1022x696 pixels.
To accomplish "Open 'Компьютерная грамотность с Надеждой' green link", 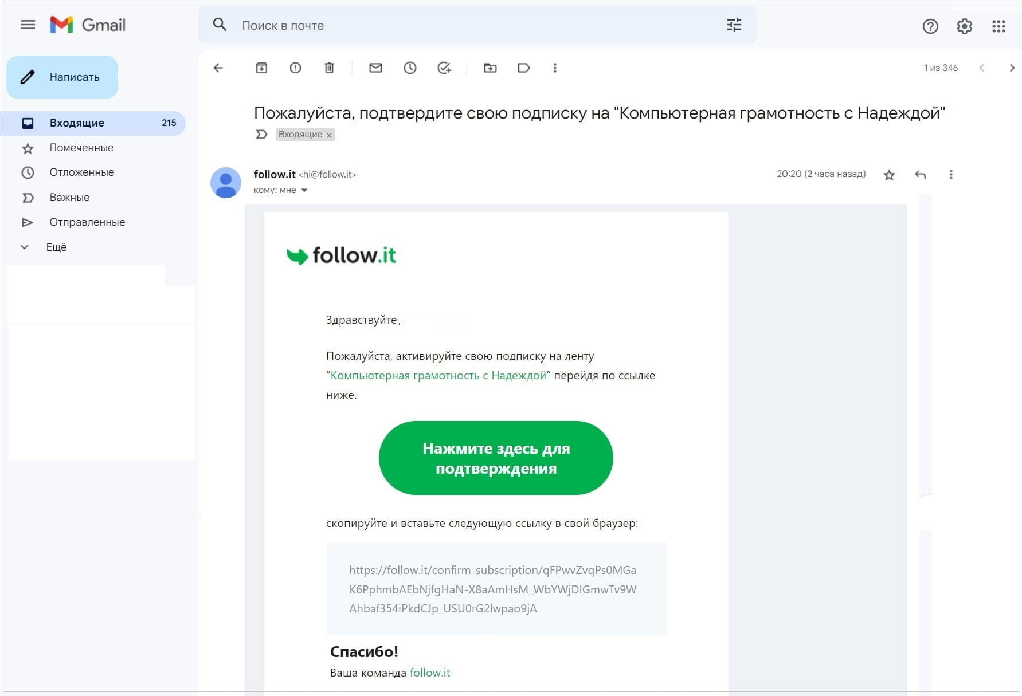I will point(438,375).
